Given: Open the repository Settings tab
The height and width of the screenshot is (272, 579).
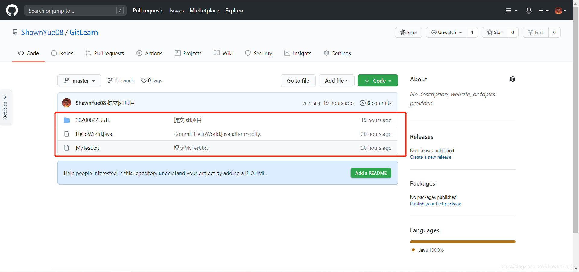Looking at the screenshot, I should pos(337,53).
